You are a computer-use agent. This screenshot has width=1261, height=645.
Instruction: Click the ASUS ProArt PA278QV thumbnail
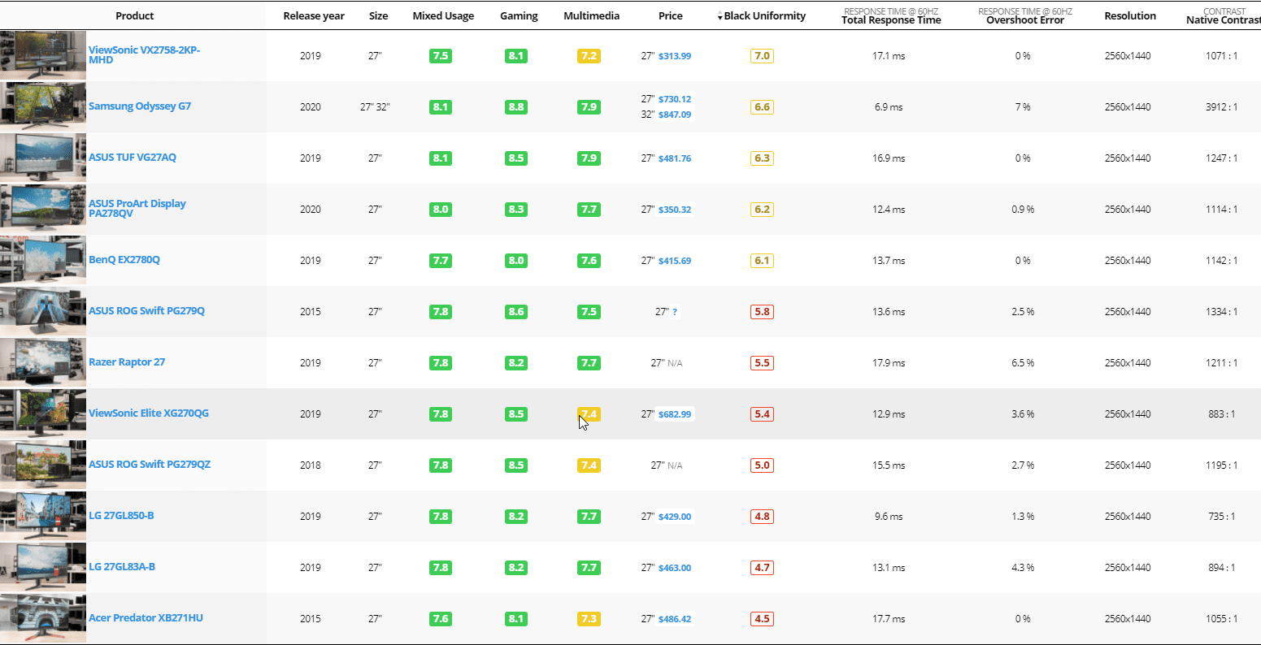[x=43, y=209]
